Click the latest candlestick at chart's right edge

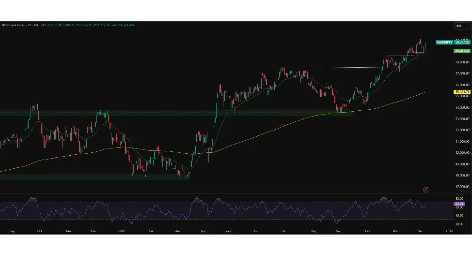[426, 45]
